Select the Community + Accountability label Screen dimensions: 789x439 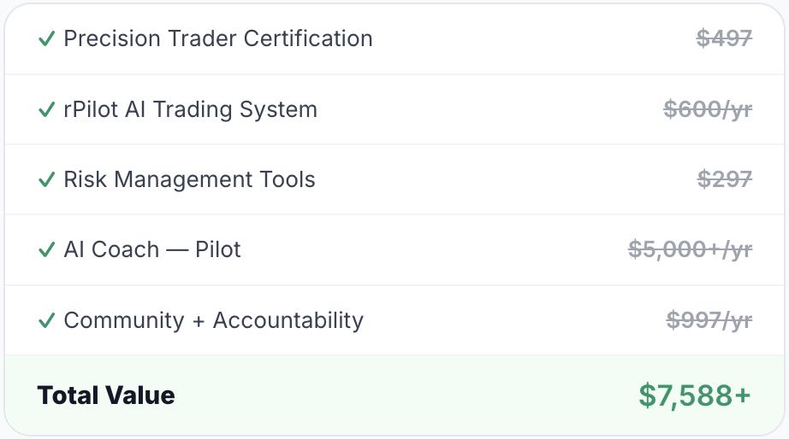coord(213,320)
